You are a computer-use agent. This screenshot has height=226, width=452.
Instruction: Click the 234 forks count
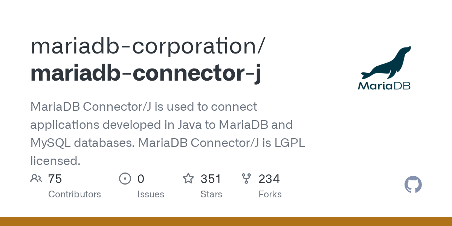[269, 179]
